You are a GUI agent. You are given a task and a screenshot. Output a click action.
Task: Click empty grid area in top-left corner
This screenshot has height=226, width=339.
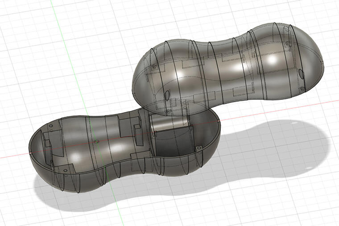tap(22, 18)
